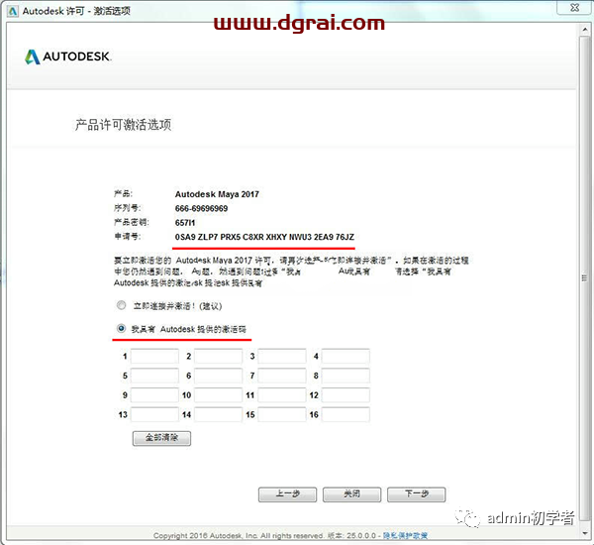Open the privacy policy link in the footer

[405, 535]
